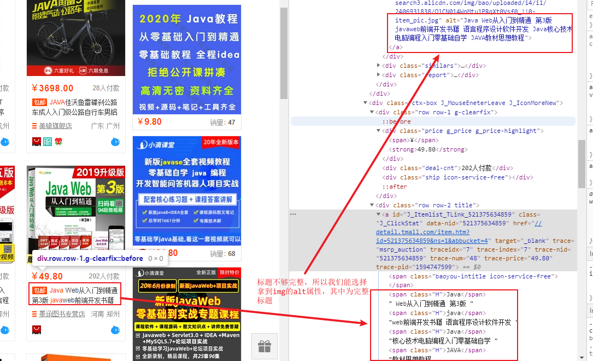Open the 小滴课堂 javase video course ad
Viewport: 593px width, 361px height.
pos(187,191)
